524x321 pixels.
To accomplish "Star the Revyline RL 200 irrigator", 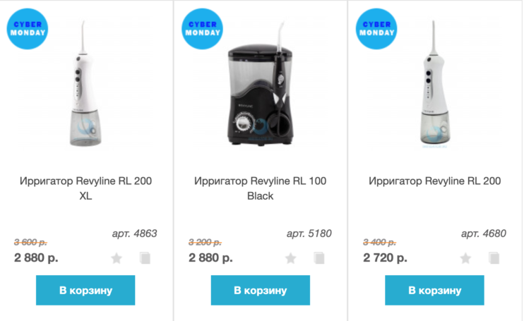I will pyautogui.click(x=465, y=258).
